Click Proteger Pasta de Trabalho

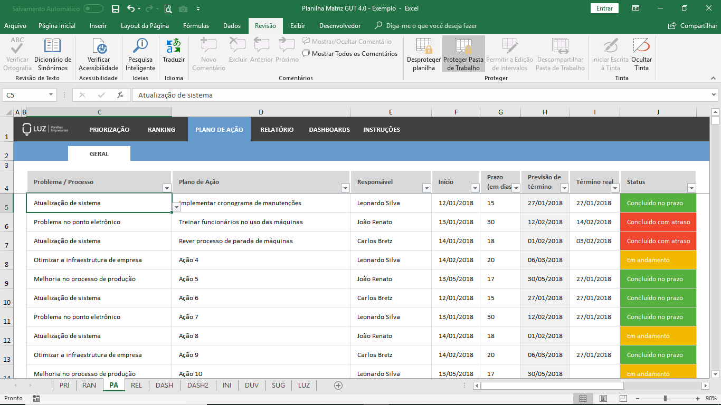click(x=463, y=54)
